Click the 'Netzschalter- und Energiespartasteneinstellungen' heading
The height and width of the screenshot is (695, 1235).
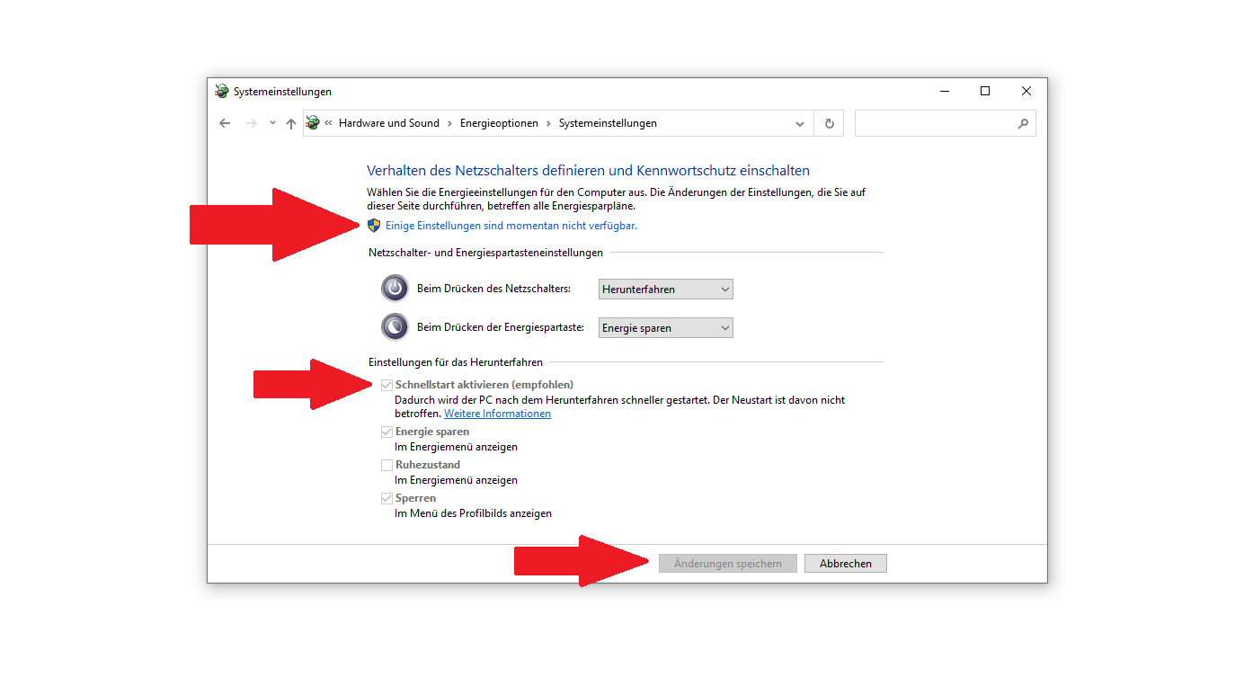pyautogui.click(x=485, y=253)
